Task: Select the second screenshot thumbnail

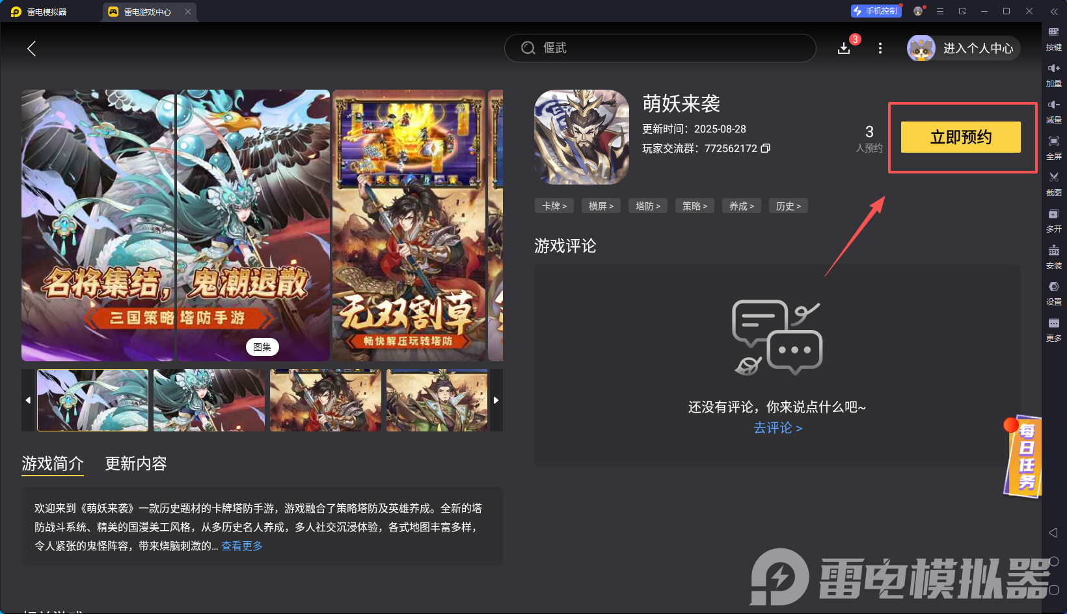Action: [x=209, y=400]
